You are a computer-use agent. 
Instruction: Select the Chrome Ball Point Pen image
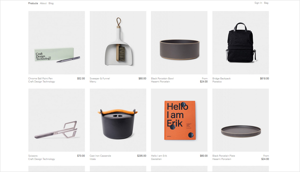57,43
